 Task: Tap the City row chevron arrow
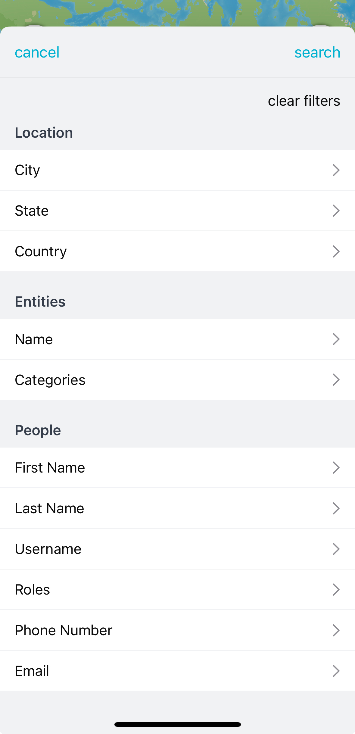[336, 170]
